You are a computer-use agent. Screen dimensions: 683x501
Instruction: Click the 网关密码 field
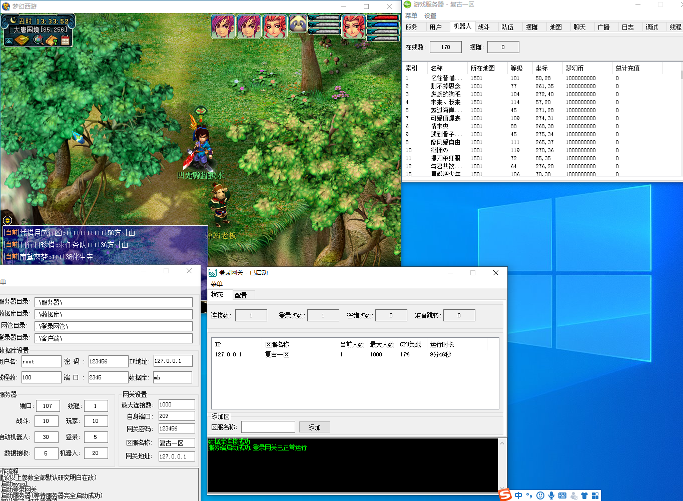[177, 428]
